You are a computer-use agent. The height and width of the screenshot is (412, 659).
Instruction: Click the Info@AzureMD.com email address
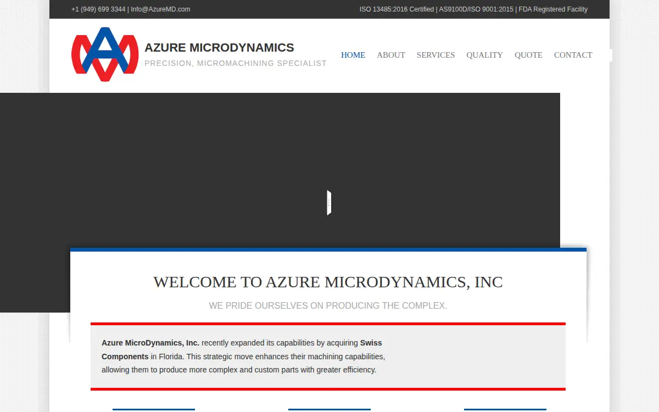[x=160, y=9]
